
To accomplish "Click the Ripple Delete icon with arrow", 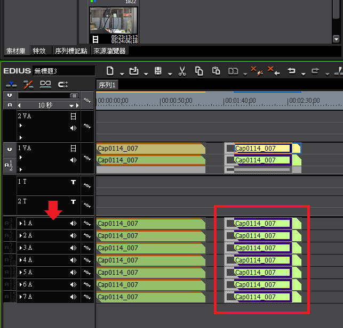I will 273,71.
